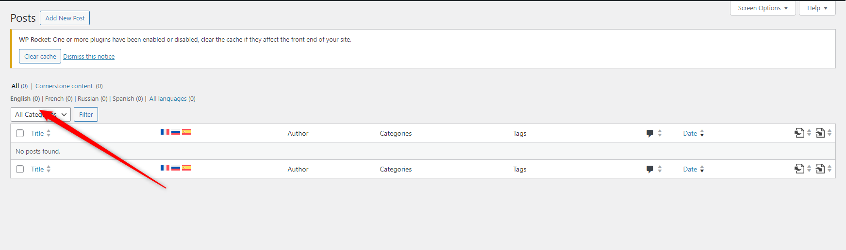Tick the select-all checkbox in table header
846x250 pixels.
[x=20, y=133]
